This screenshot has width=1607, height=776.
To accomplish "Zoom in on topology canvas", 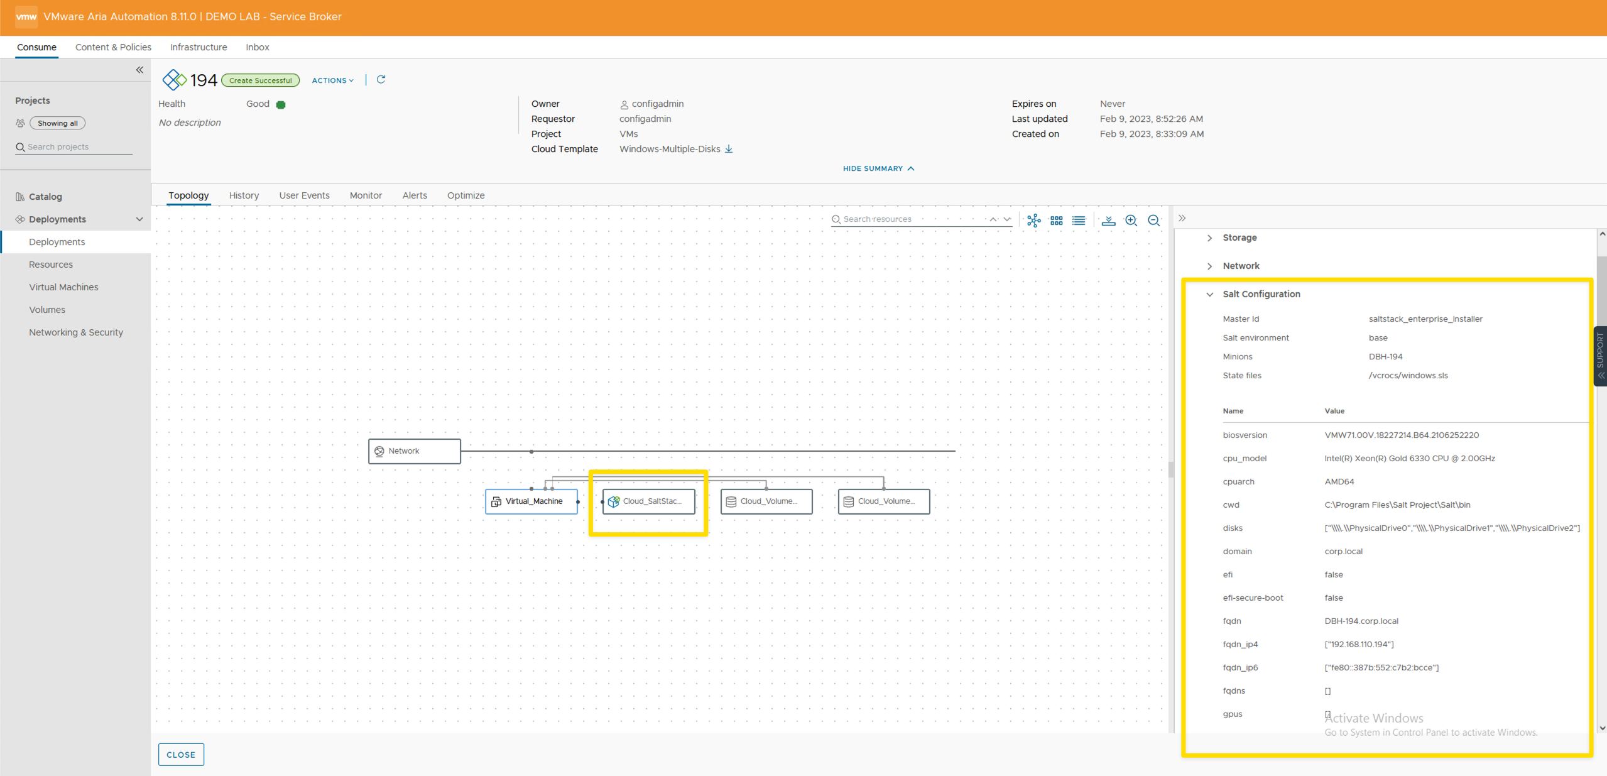I will [1131, 220].
